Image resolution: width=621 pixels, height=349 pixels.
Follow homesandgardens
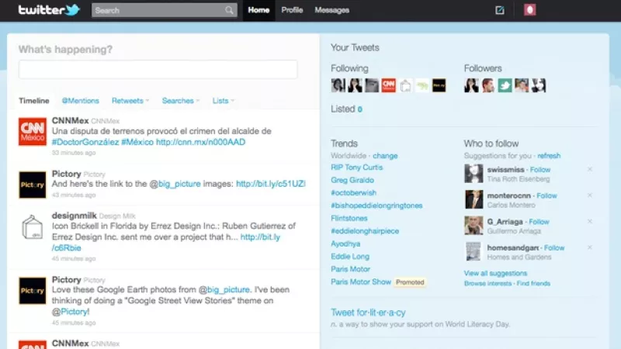click(x=554, y=248)
